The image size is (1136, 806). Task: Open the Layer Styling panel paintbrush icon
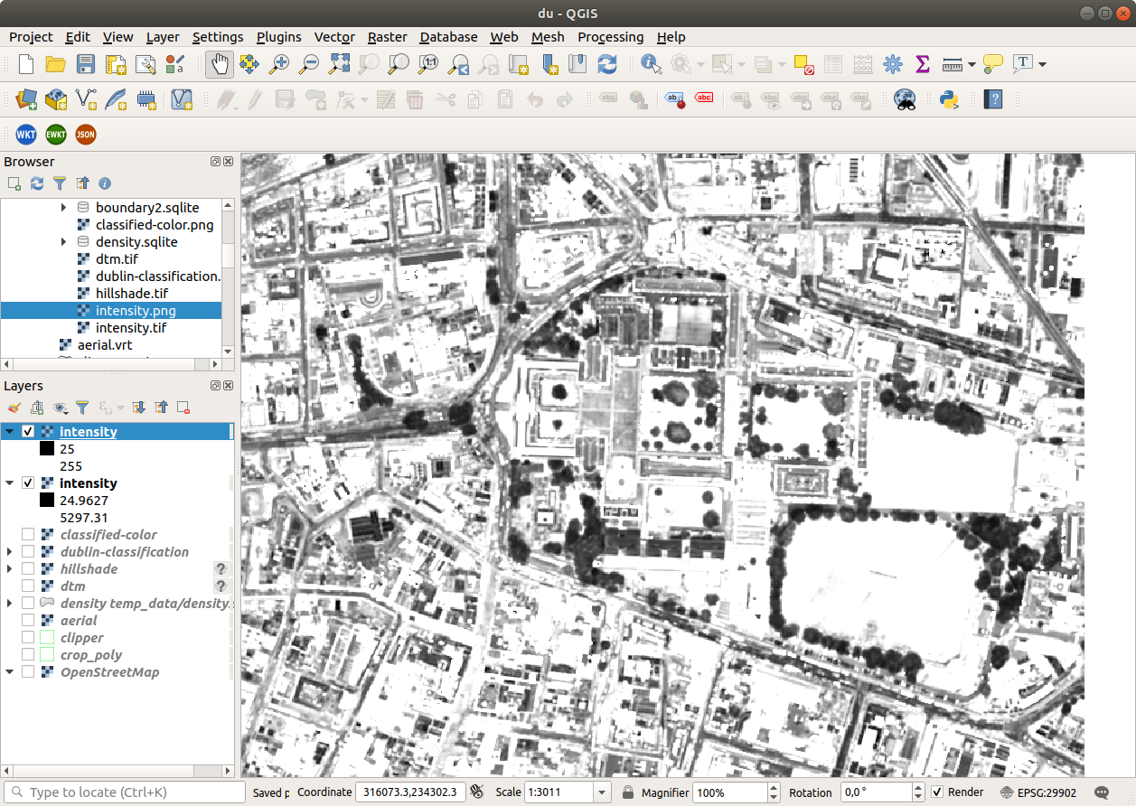13,408
